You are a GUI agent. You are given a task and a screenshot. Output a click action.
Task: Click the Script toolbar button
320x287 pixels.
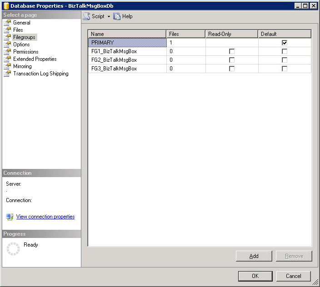[94, 16]
